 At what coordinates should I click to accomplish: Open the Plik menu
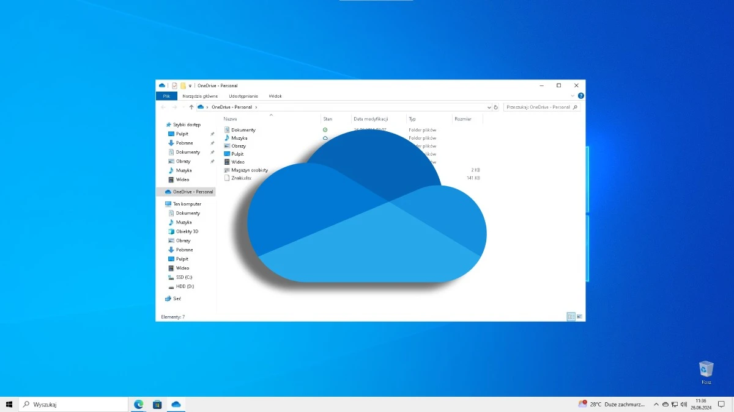click(x=166, y=96)
